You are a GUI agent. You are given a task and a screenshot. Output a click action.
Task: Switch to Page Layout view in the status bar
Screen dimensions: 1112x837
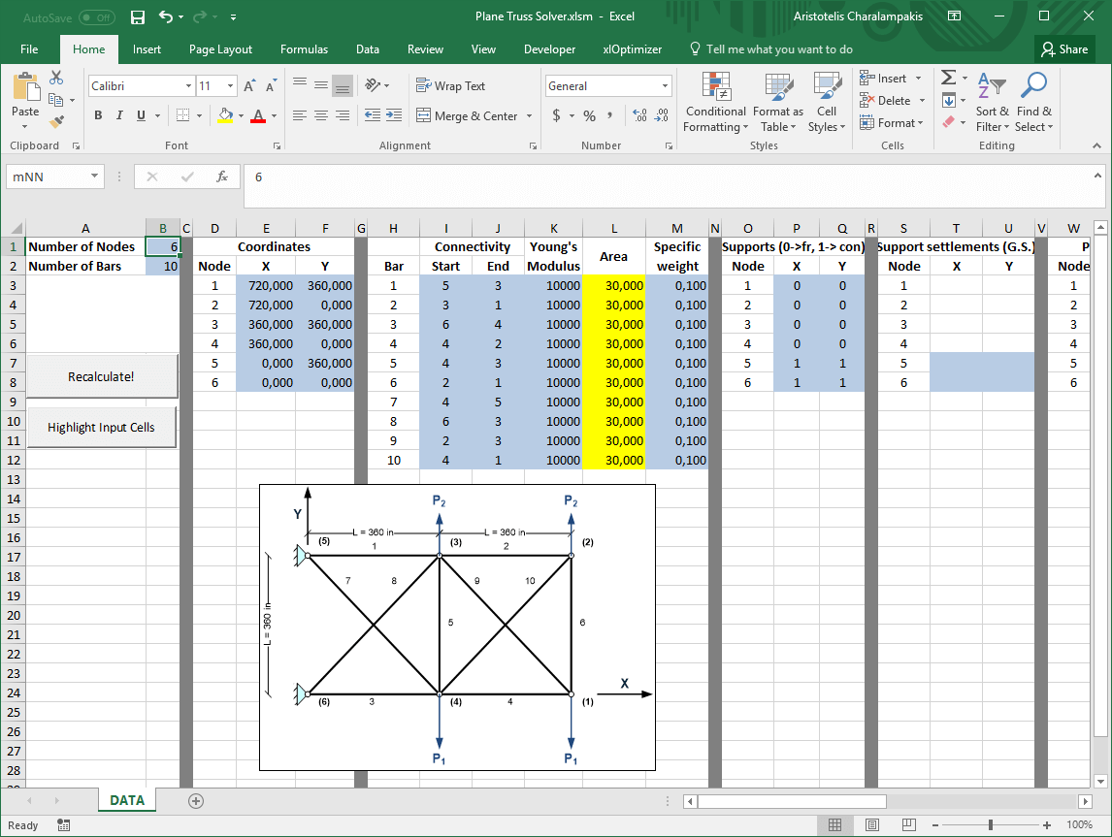(x=871, y=825)
